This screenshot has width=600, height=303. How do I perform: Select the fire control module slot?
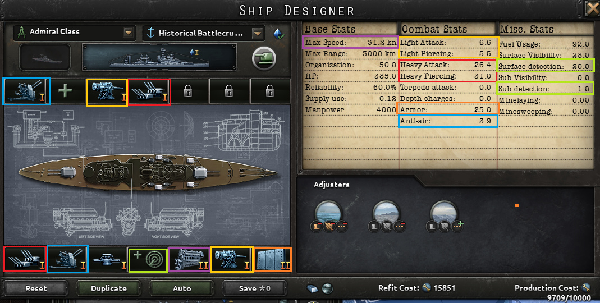108,260
